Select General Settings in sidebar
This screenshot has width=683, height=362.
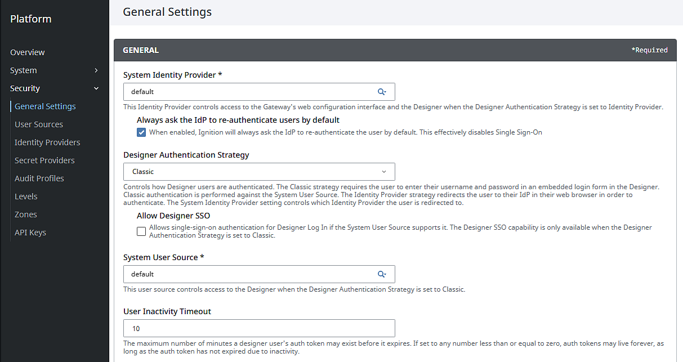tap(45, 106)
